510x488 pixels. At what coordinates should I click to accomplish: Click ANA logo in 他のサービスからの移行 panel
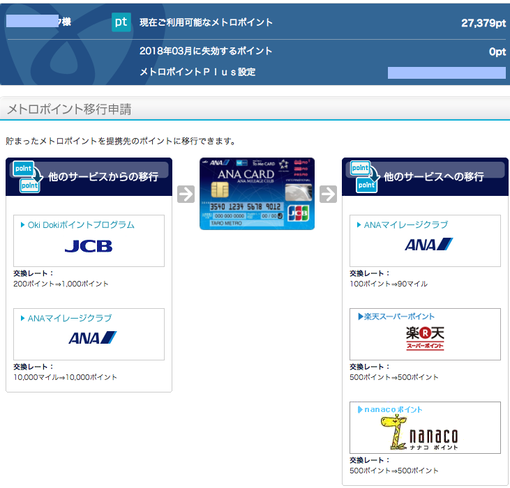click(92, 337)
